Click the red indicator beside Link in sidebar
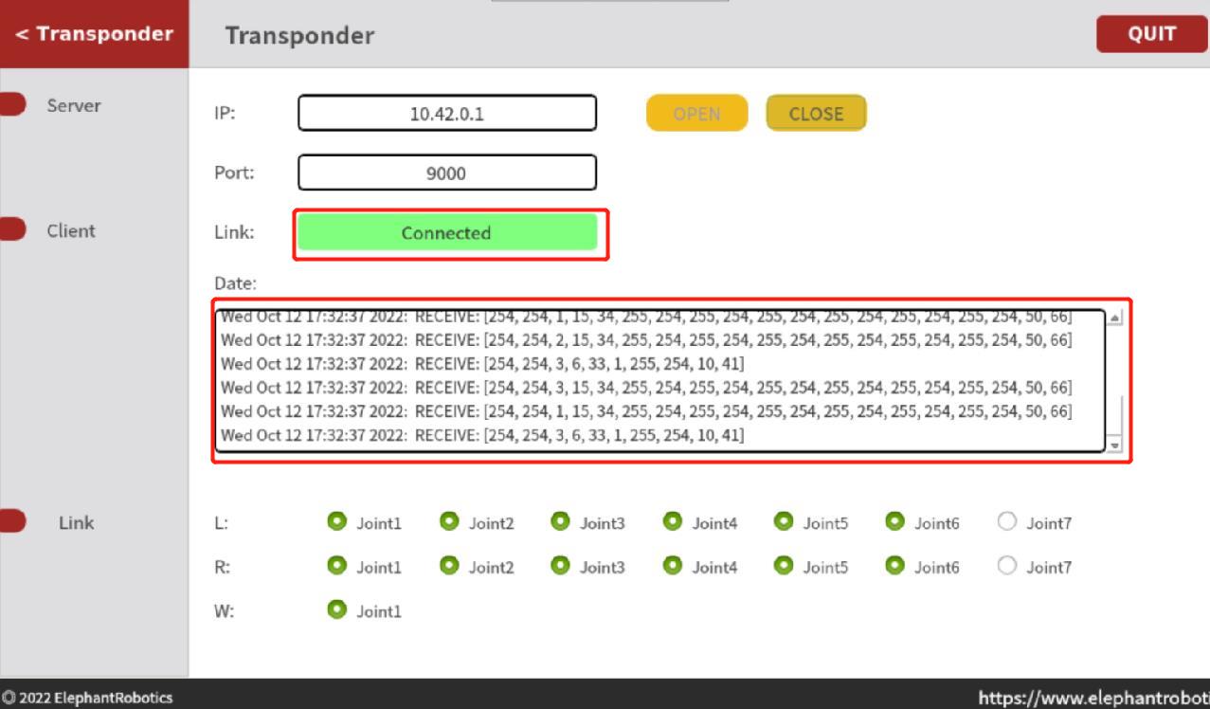This screenshot has height=709, width=1210. coord(12,522)
